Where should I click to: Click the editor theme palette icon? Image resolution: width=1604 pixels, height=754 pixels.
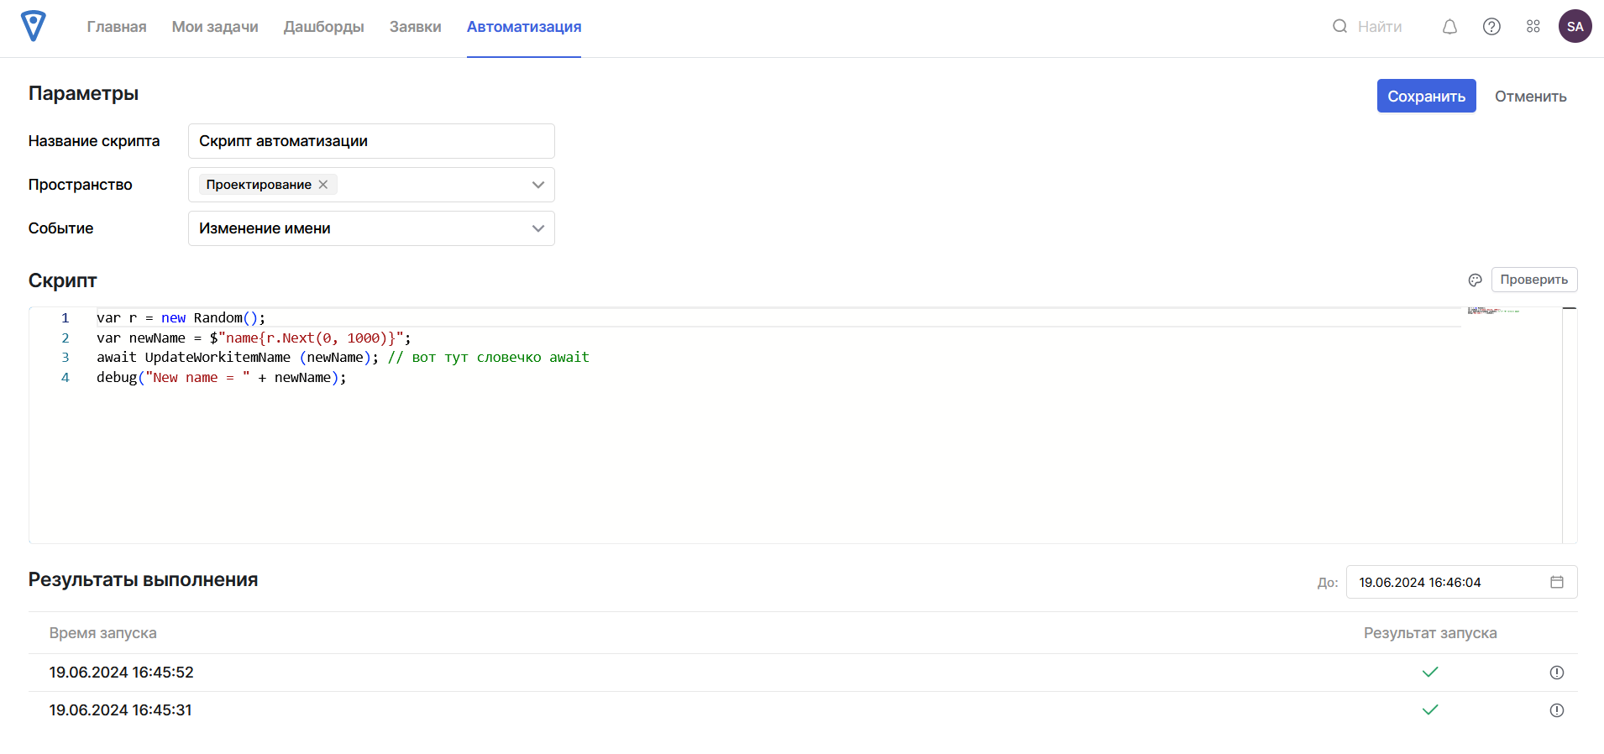pos(1475,280)
